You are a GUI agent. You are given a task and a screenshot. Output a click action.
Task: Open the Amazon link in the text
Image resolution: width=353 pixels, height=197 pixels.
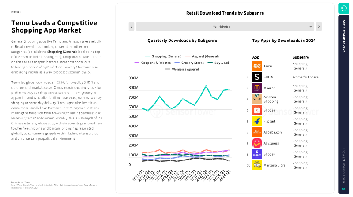75,41
